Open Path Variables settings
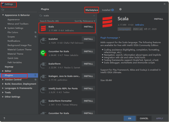 tap(15, 62)
